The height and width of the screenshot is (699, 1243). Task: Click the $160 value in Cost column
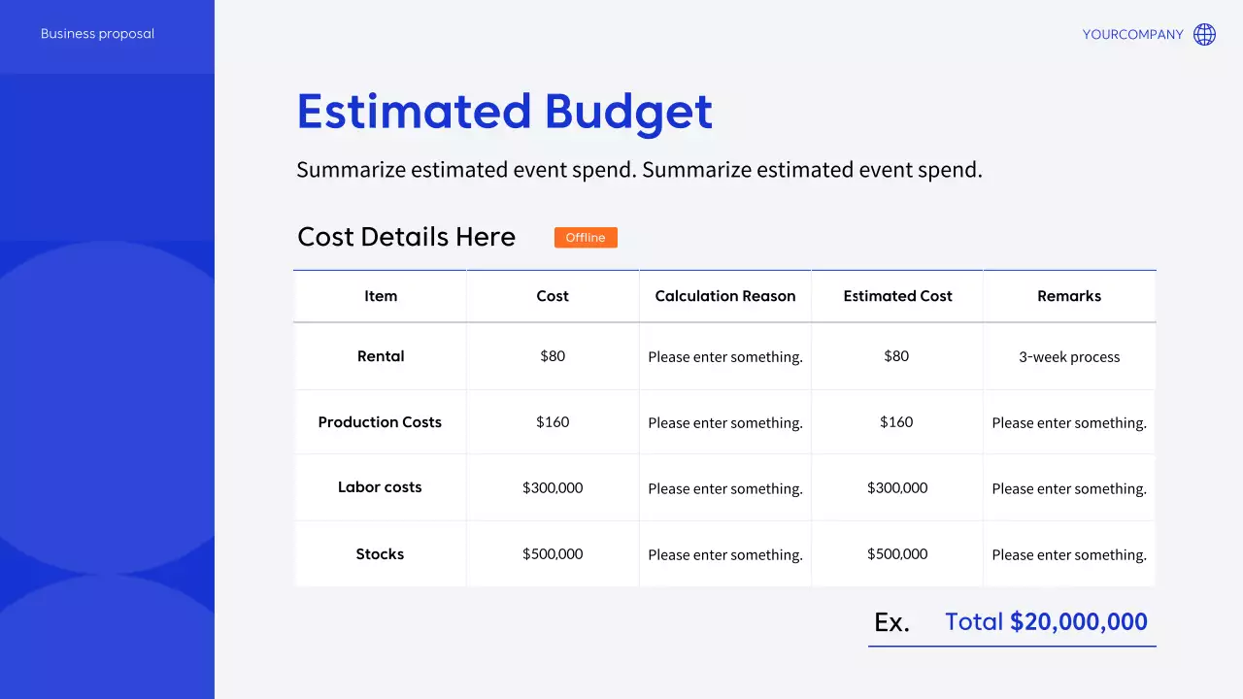point(553,422)
